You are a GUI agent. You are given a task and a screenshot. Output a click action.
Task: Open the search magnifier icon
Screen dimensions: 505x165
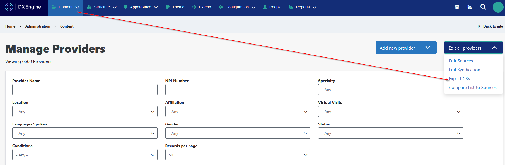coord(483,7)
